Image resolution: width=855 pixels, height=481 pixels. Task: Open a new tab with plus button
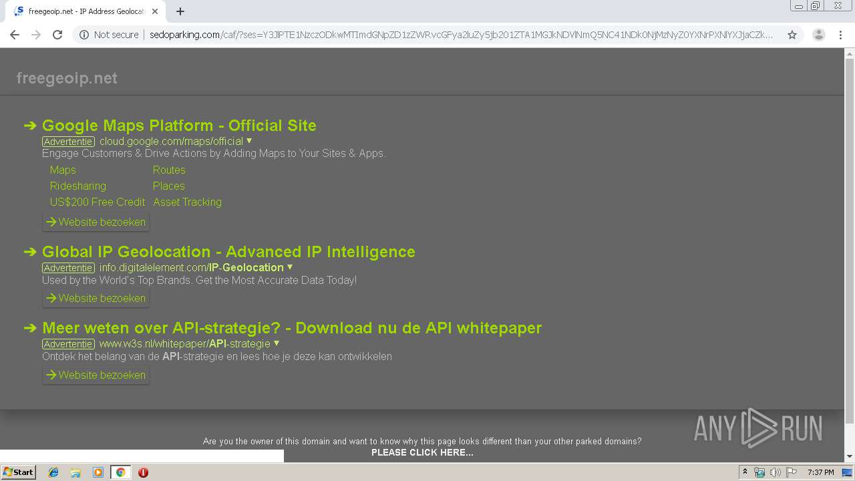180,11
